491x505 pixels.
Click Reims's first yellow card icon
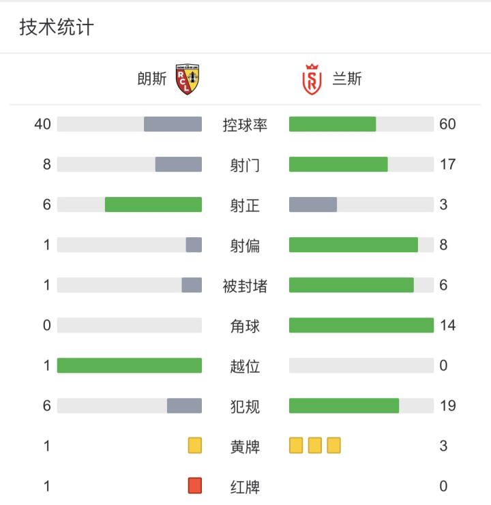pos(296,446)
